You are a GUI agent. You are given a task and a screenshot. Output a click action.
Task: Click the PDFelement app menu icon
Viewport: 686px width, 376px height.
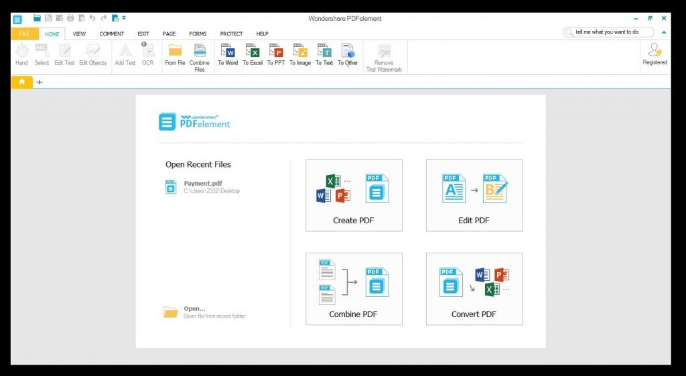(17, 19)
